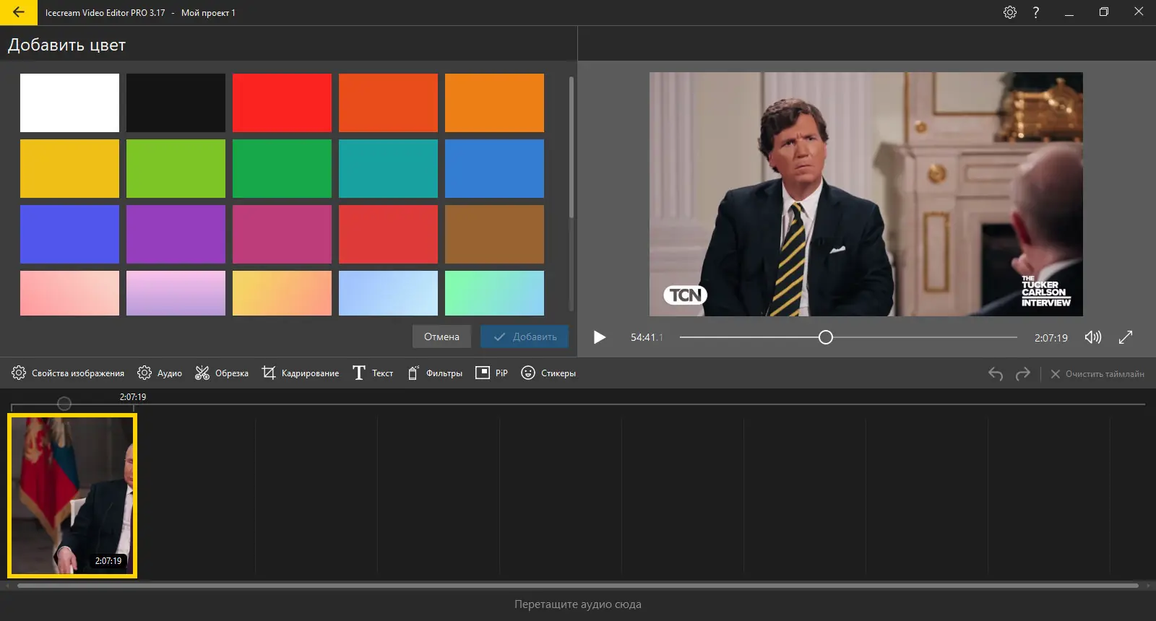Image resolution: width=1156 pixels, height=621 pixels.
Task: Play the video preview
Action: point(599,337)
